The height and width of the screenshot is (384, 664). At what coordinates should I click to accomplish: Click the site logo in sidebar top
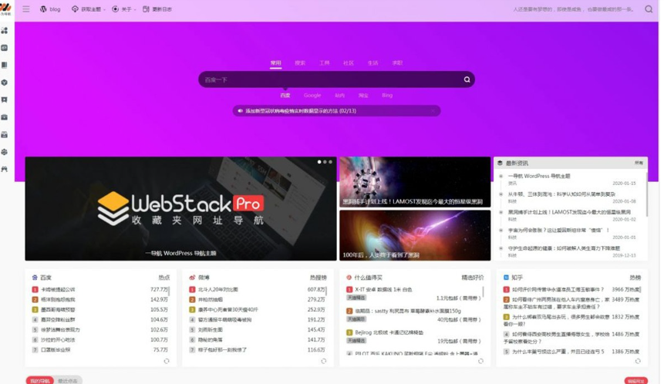point(5,8)
